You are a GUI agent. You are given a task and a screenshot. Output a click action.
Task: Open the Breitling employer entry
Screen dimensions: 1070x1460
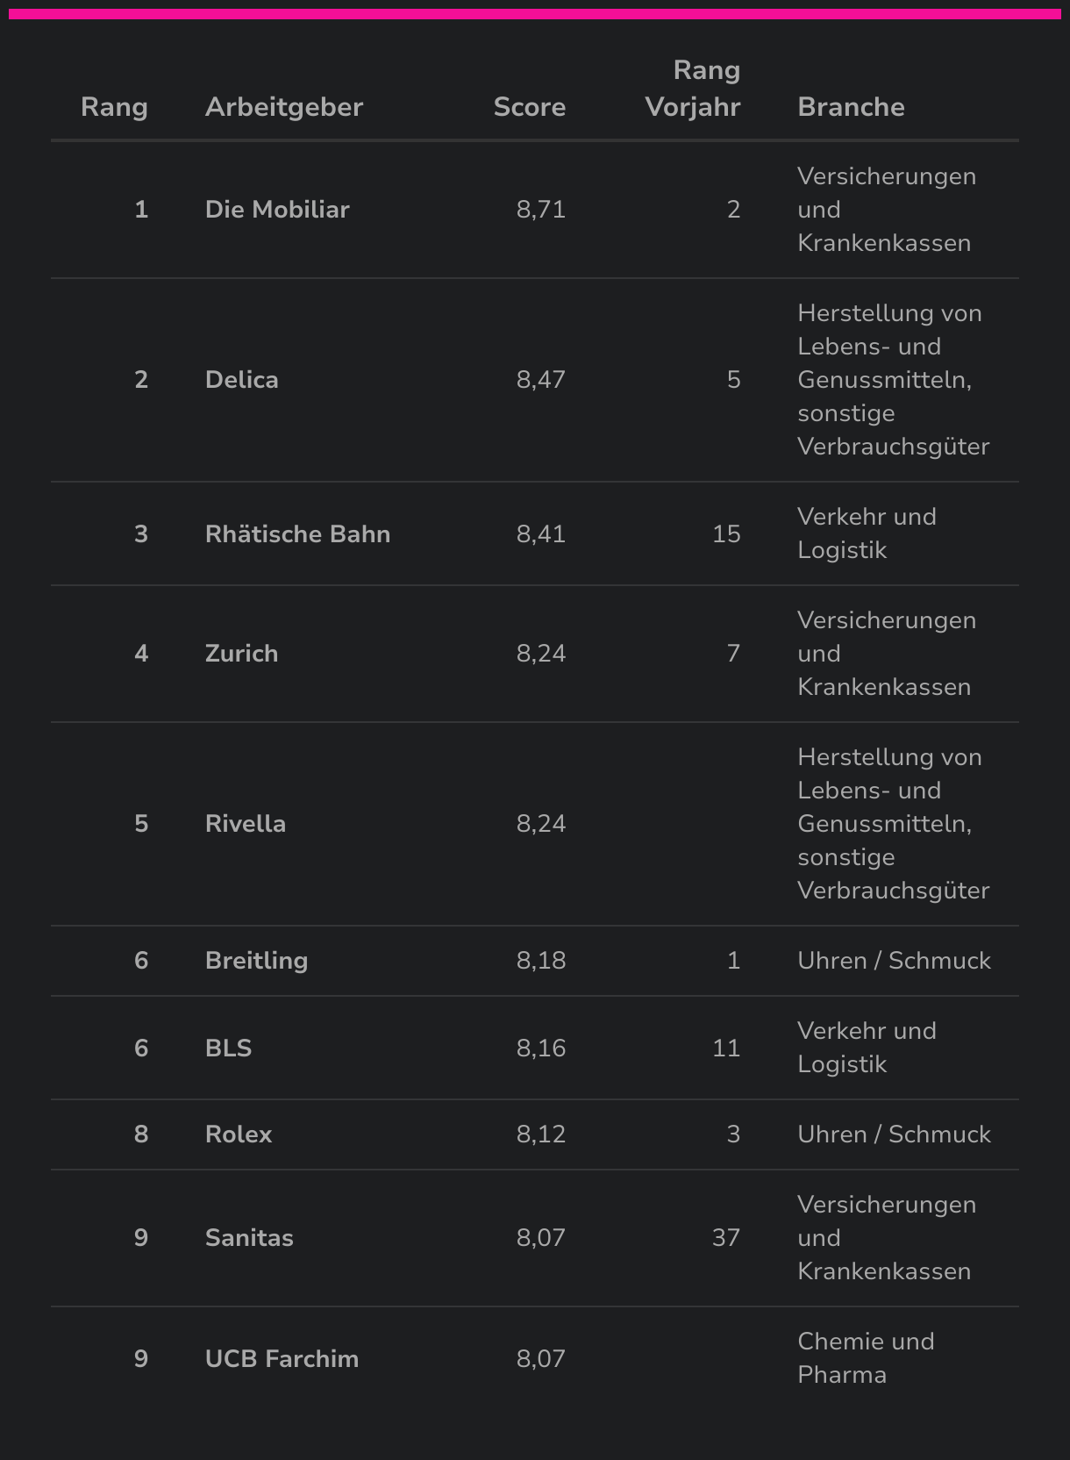[x=256, y=961]
